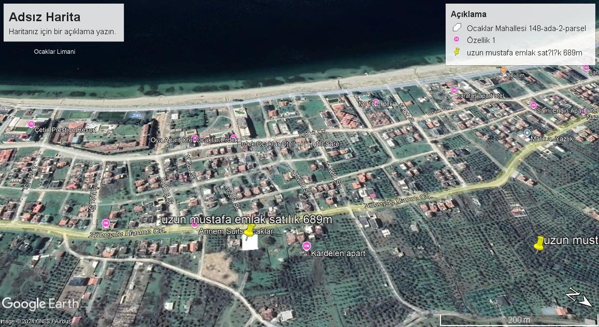The height and width of the screenshot is (327, 599).
Task: Open the pink marker above No 16 Erdek
Action: [375, 101]
